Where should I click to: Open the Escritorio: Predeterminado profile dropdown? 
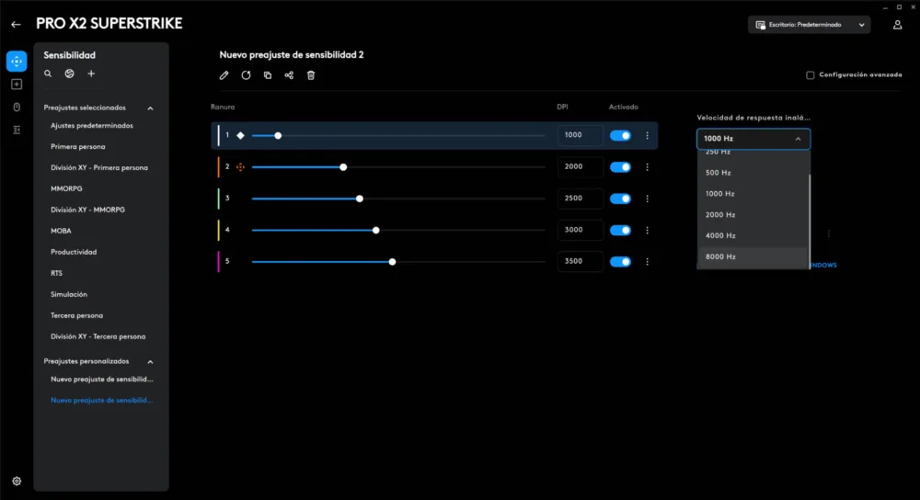coord(809,25)
